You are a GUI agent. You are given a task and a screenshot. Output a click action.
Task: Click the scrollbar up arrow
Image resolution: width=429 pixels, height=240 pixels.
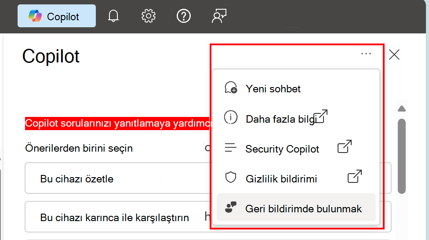402,109
